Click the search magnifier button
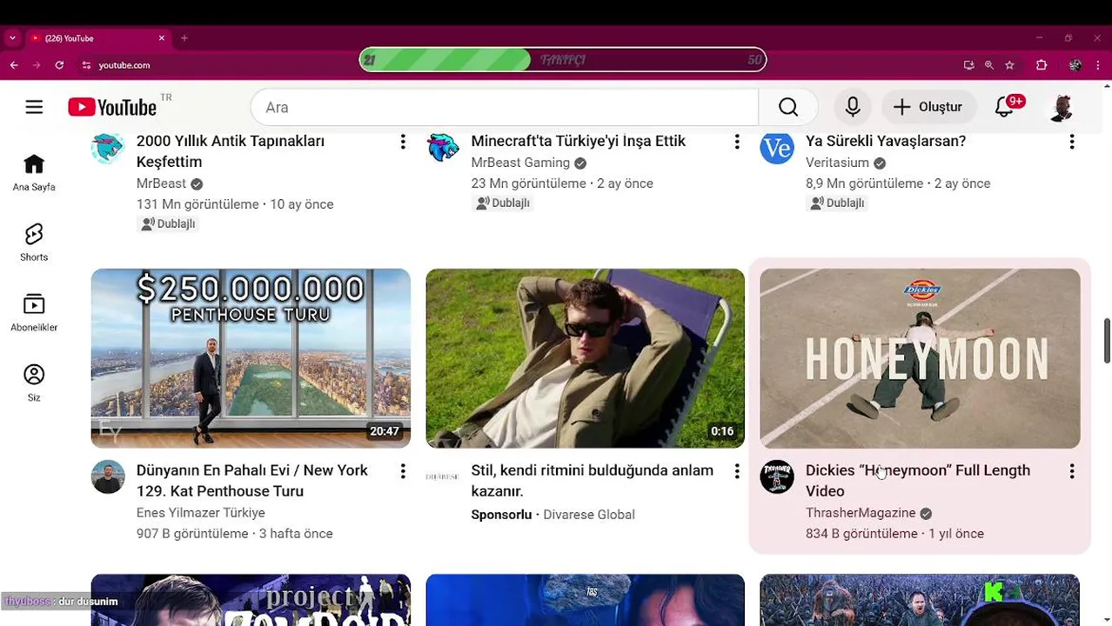Image resolution: width=1112 pixels, height=626 pixels. (x=788, y=107)
